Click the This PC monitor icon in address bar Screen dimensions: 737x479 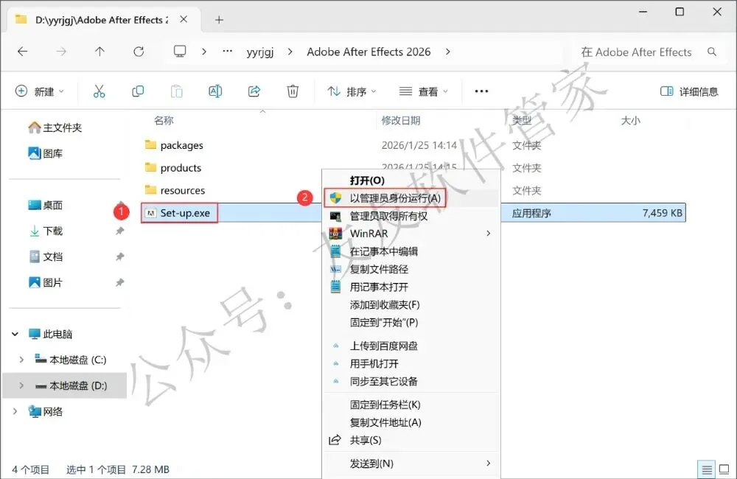click(180, 52)
